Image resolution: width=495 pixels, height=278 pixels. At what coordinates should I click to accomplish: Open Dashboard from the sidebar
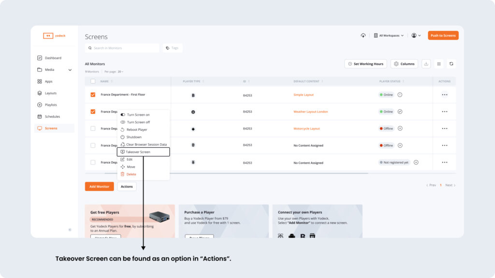[53, 58]
